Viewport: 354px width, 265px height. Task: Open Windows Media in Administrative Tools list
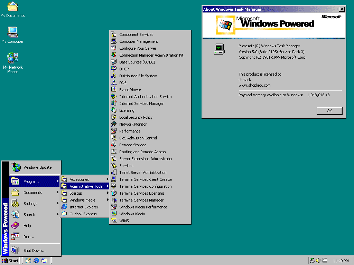pyautogui.click(x=150, y=214)
